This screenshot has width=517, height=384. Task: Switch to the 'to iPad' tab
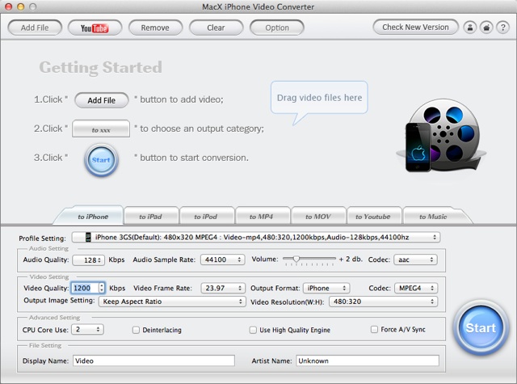tap(150, 217)
